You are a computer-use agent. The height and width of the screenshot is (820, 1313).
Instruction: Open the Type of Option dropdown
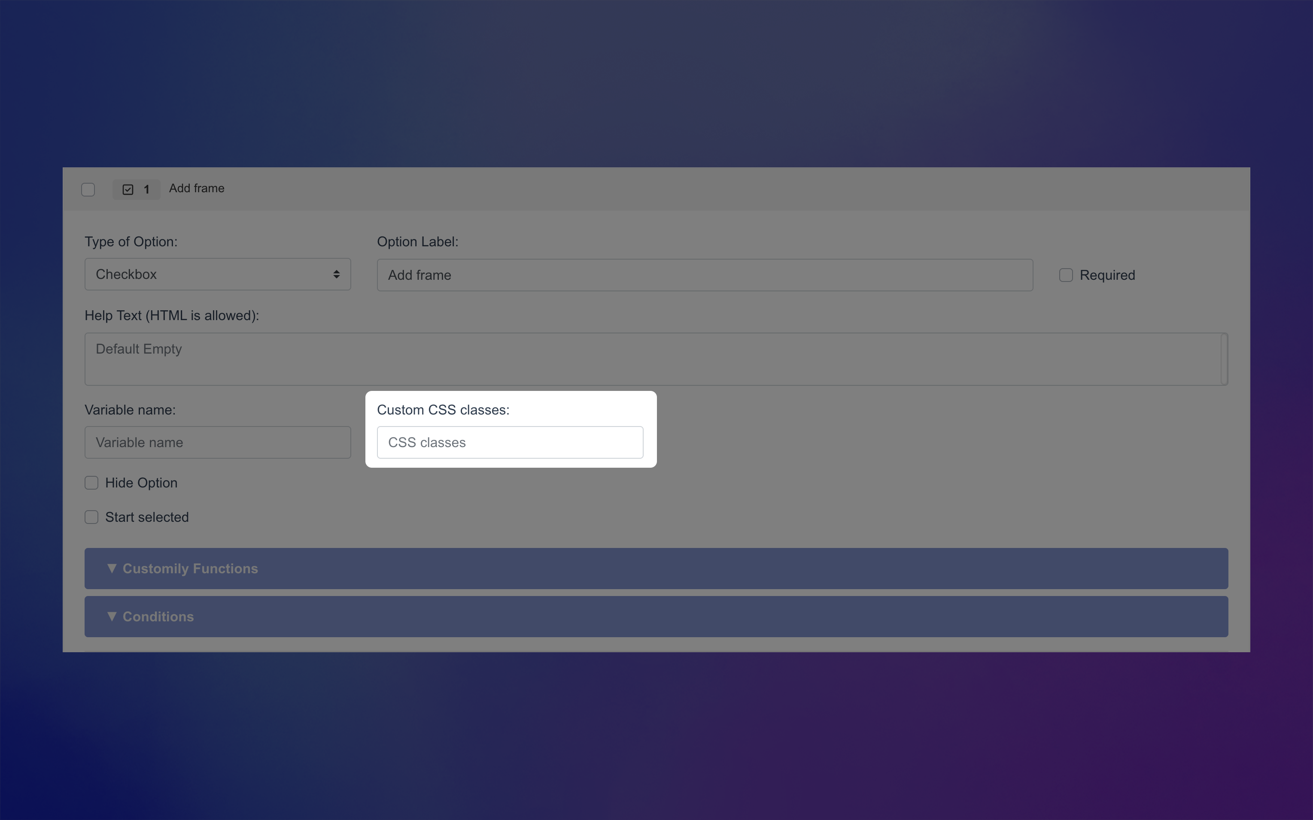[217, 274]
